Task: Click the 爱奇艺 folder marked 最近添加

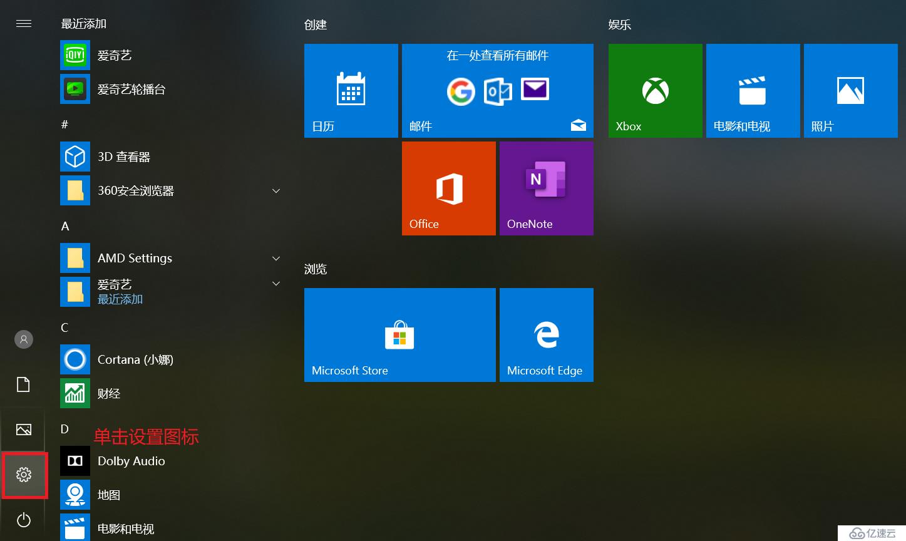Action: coord(172,292)
